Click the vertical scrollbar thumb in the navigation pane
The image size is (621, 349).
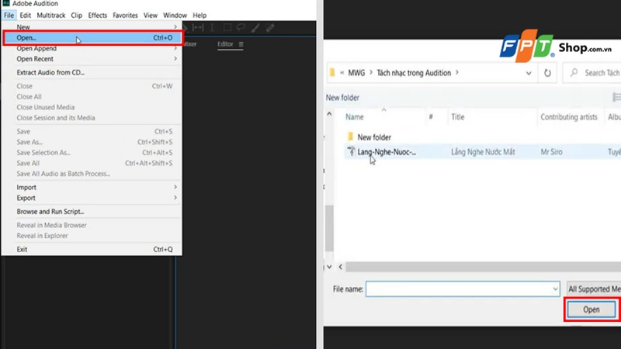(x=329, y=228)
